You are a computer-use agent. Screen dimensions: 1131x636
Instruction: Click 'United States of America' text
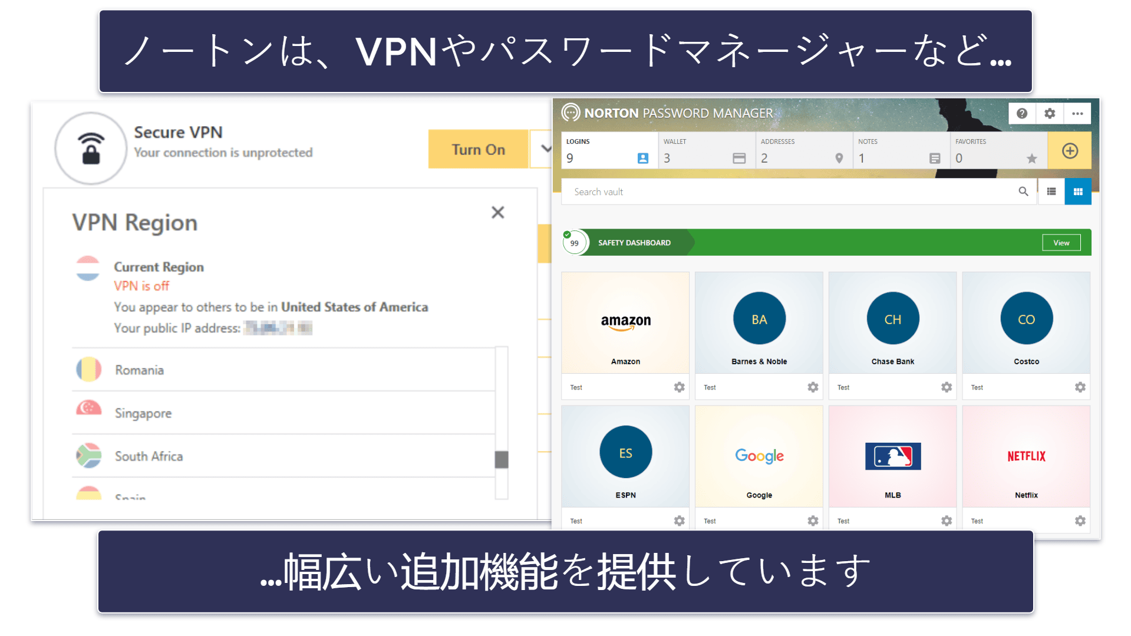coord(354,307)
